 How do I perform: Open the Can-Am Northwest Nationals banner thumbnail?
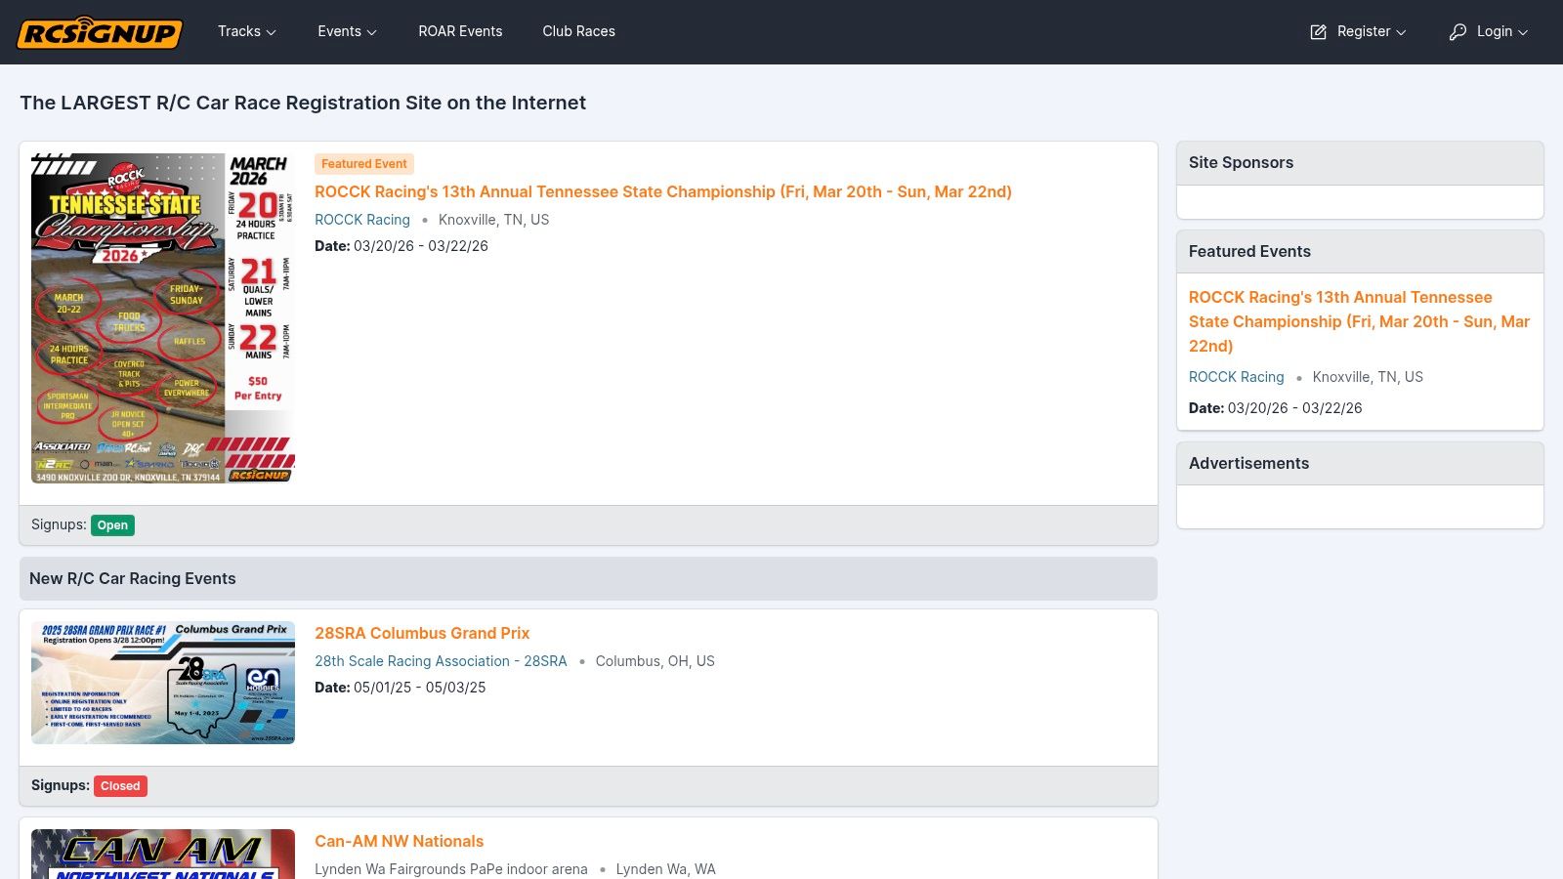tap(163, 854)
